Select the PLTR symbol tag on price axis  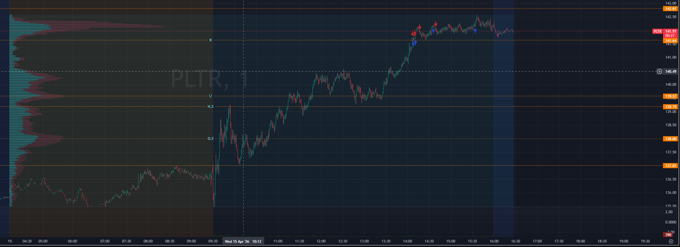pos(657,31)
